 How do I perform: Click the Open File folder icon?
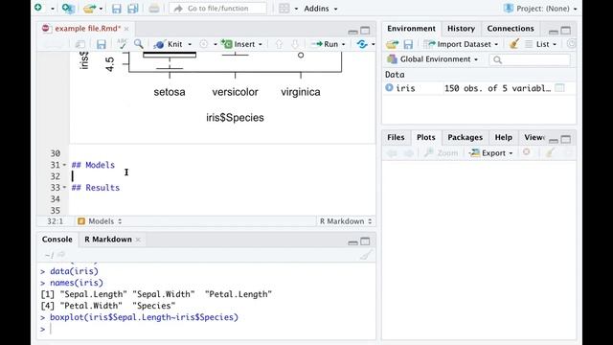pyautogui.click(x=89, y=9)
